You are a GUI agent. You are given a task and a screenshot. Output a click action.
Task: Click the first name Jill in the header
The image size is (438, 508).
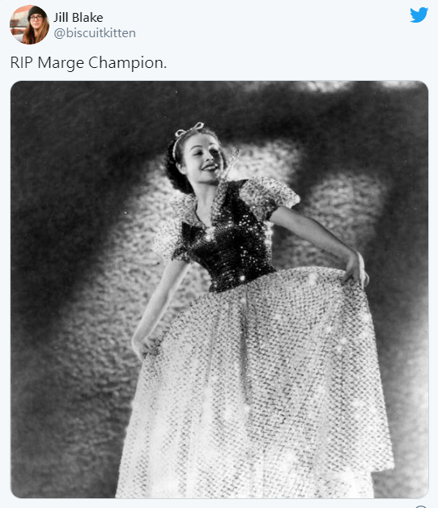pos(61,18)
